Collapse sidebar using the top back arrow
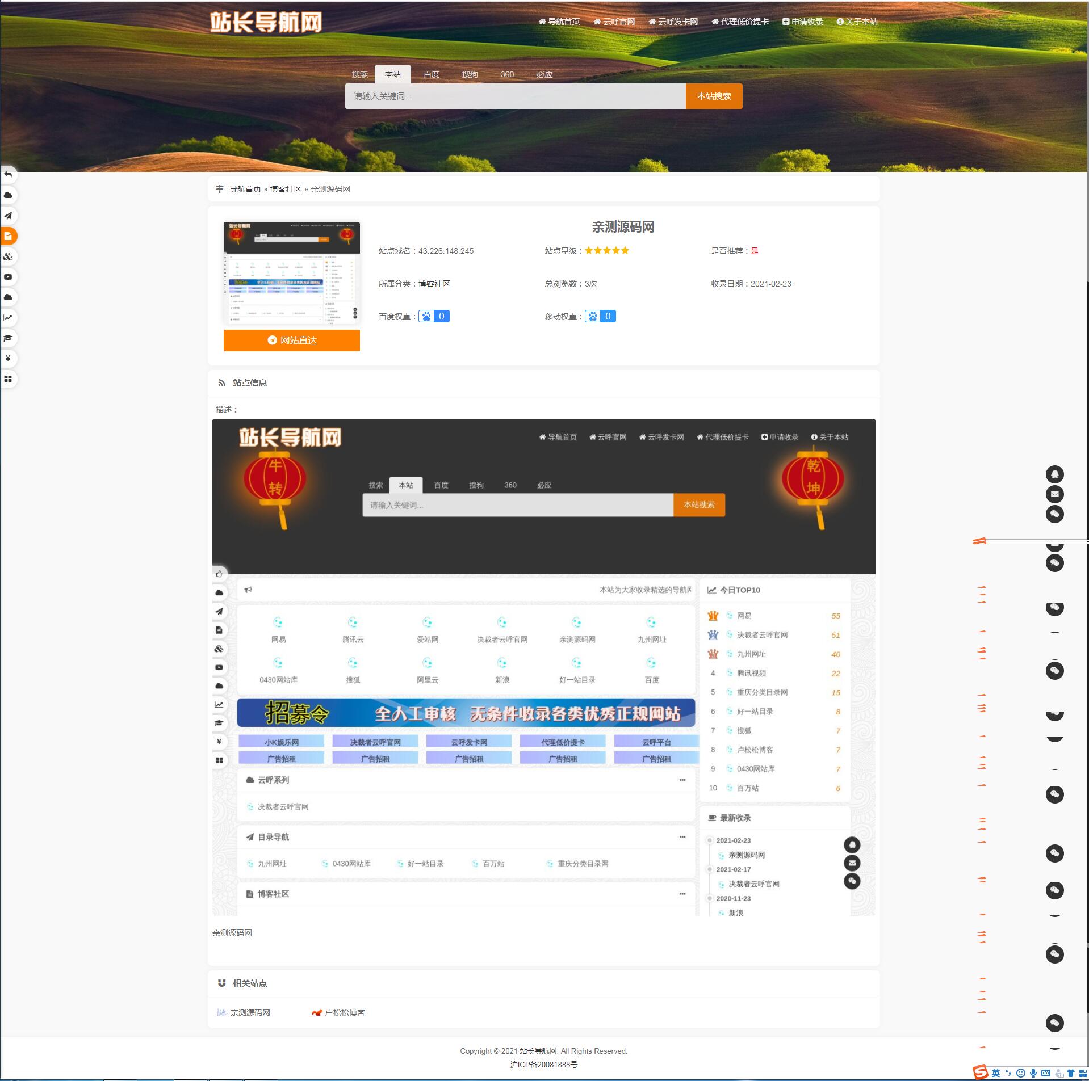Image resolution: width=1089 pixels, height=1081 pixels. [8, 175]
